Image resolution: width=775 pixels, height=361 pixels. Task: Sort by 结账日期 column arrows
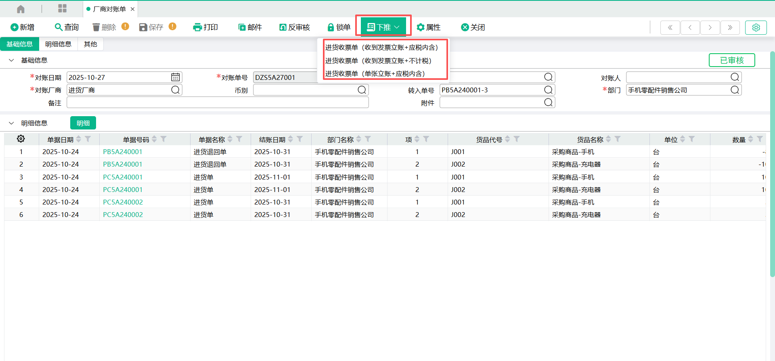point(291,139)
